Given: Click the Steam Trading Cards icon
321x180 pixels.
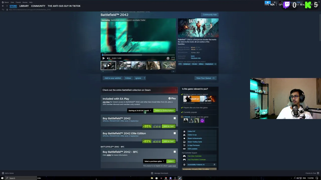Looking at the screenshot, I should 184,142.
